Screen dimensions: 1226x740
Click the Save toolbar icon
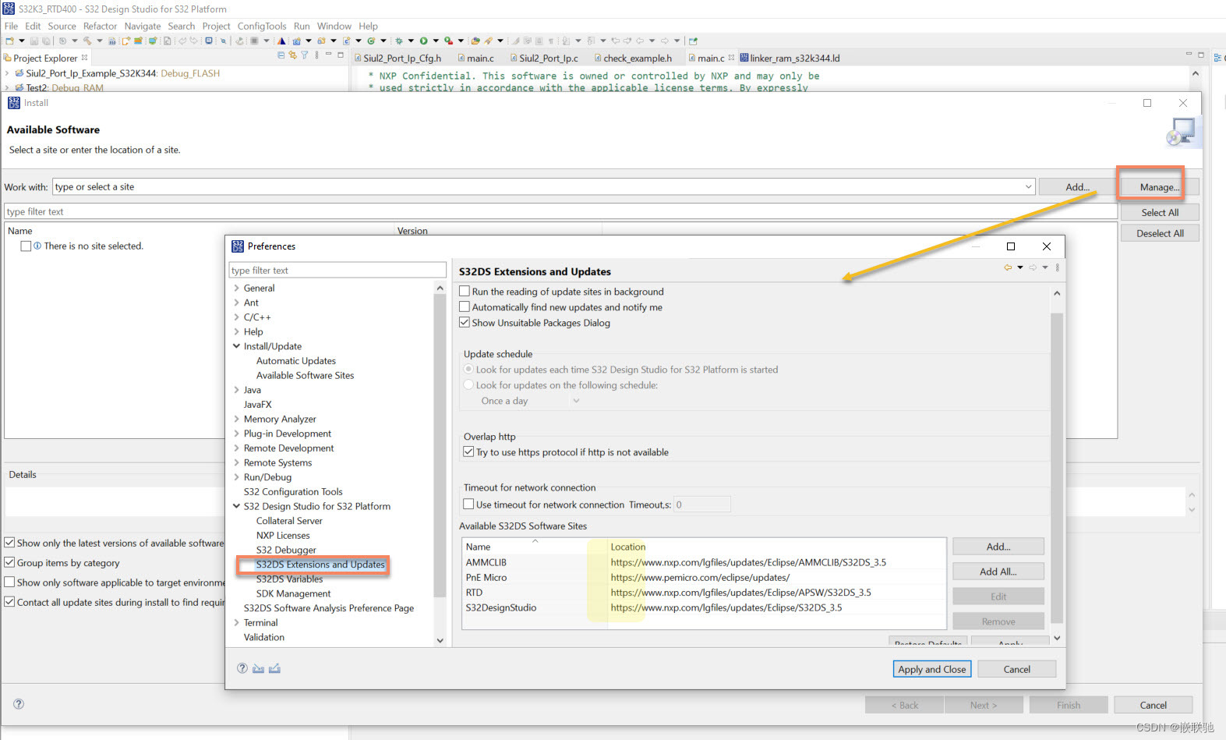click(34, 41)
